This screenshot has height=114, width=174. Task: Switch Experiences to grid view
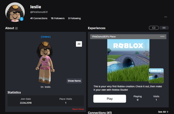click(x=164, y=28)
